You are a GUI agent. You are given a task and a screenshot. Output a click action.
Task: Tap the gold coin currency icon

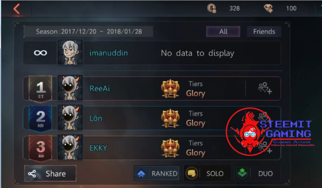tap(211, 8)
